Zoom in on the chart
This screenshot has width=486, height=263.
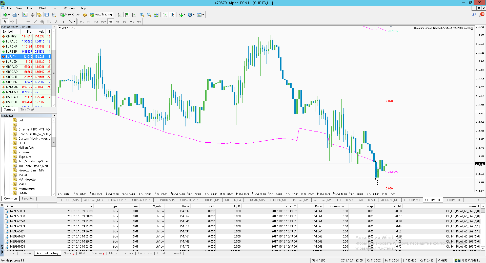pos(142,15)
